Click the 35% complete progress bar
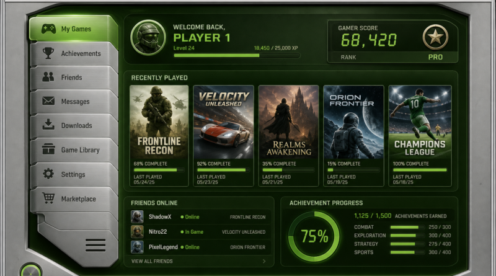Image resolution: width=496 pixels, height=276 pixels. 288,170
